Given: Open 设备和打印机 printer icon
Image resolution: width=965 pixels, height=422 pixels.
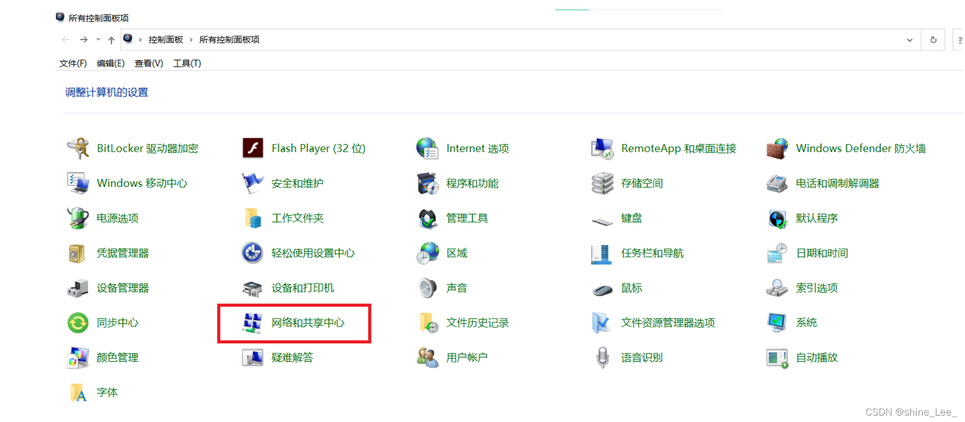Looking at the screenshot, I should pos(253,288).
